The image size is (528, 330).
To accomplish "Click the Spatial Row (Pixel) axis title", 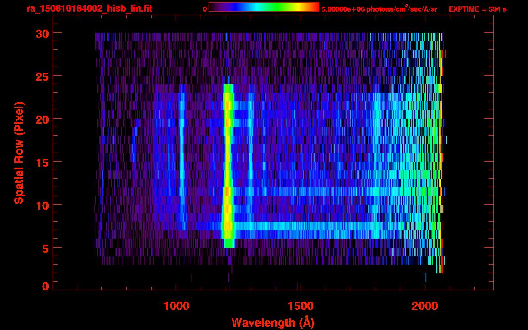I will click(19, 153).
